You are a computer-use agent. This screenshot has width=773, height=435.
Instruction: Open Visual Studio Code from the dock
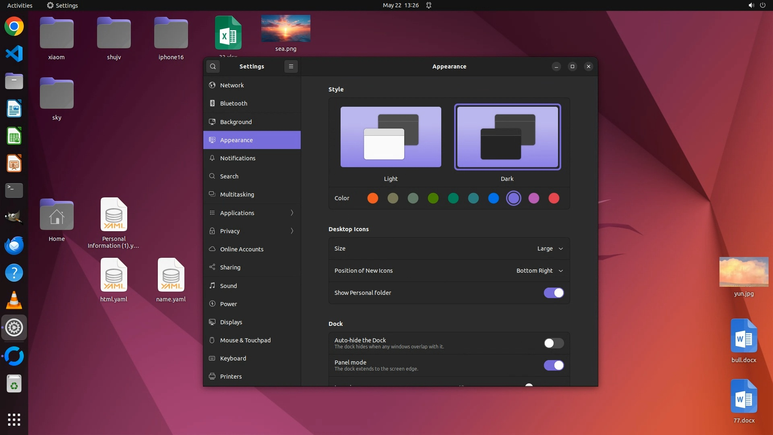pos(14,54)
